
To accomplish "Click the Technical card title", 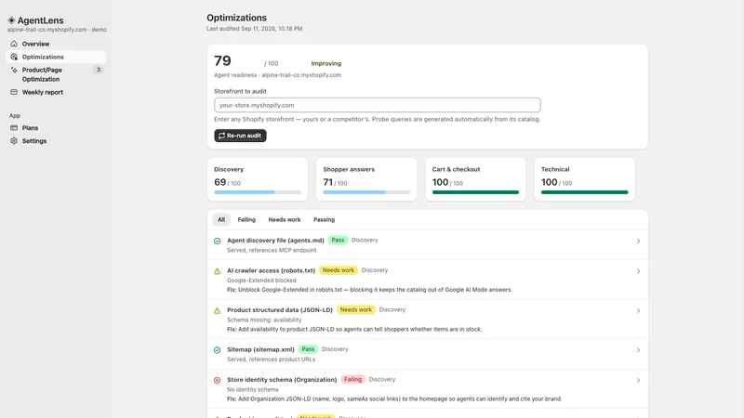I will click(555, 169).
